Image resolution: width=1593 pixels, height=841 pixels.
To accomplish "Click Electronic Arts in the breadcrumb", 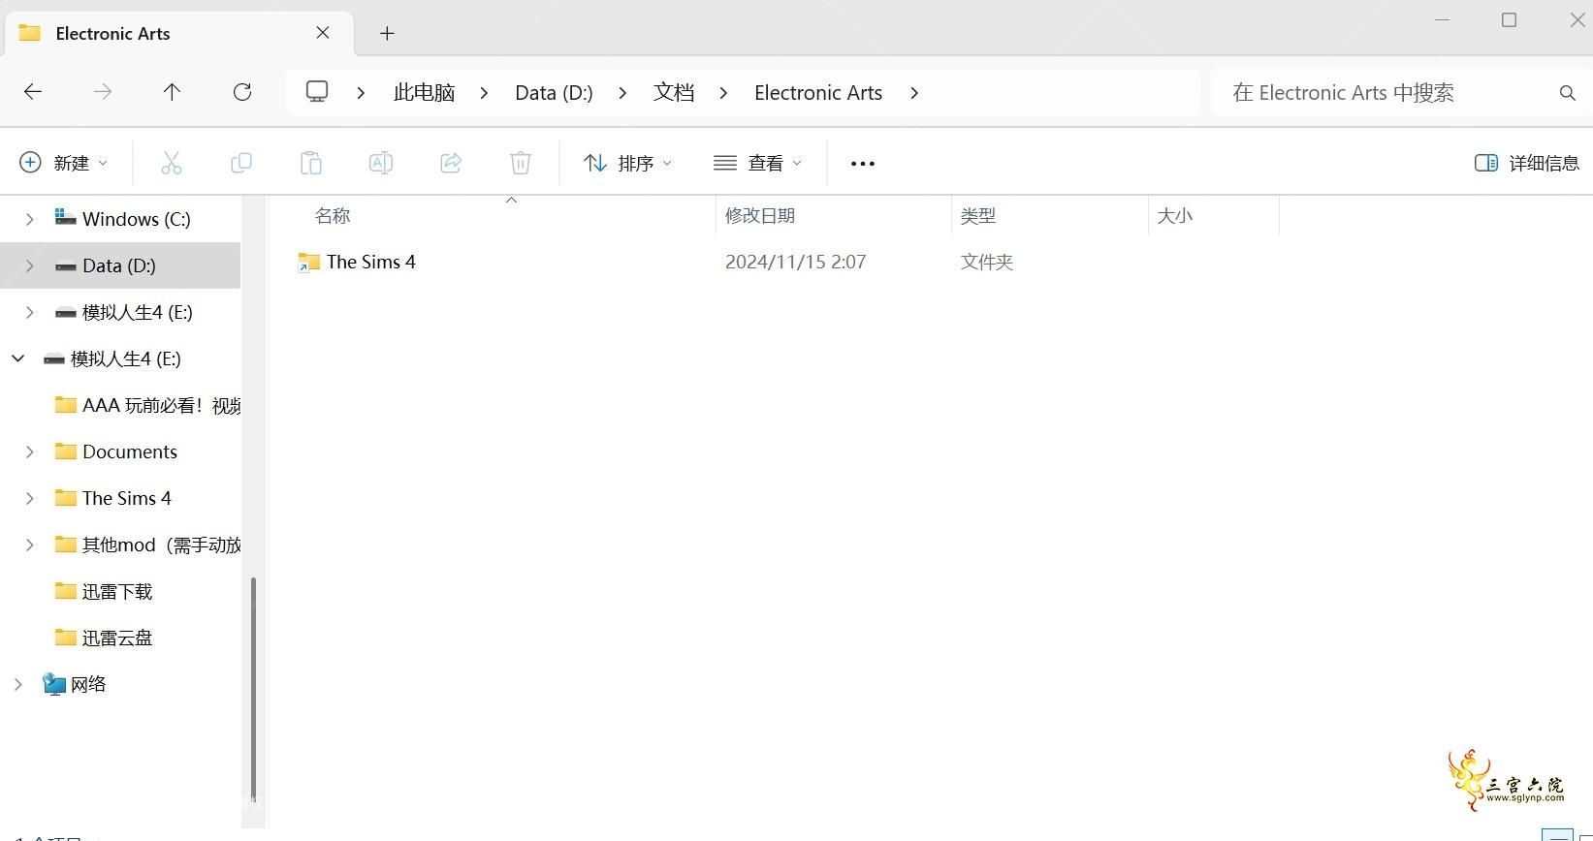I will click(818, 93).
